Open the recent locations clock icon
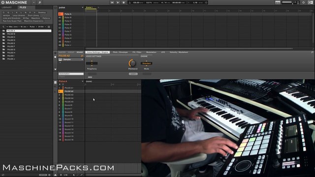 click(49, 27)
